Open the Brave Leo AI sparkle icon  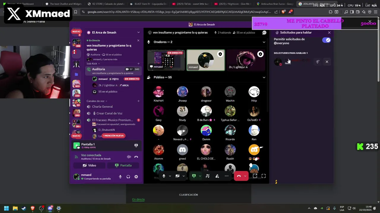364,12
